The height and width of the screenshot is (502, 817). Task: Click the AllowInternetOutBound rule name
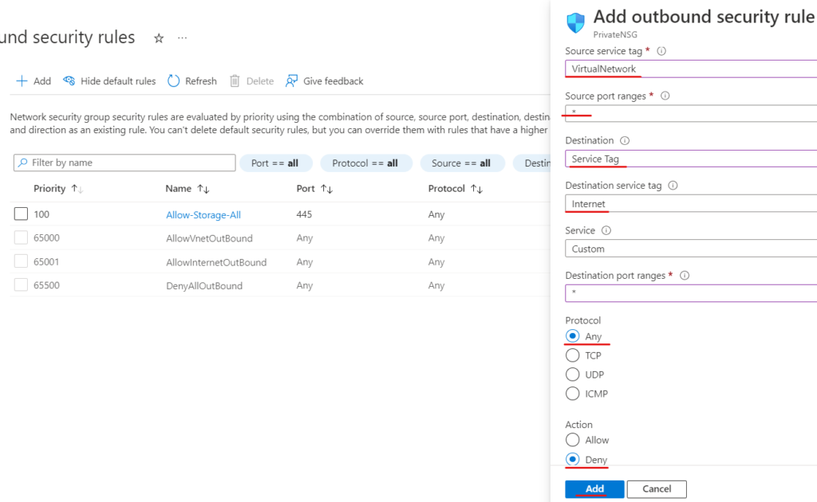tap(216, 262)
